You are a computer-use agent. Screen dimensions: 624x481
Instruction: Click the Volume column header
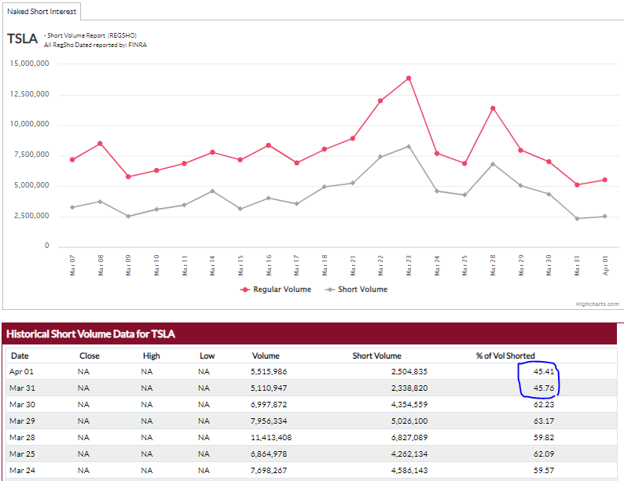click(266, 356)
